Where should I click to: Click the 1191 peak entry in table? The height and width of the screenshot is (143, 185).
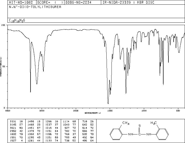[52, 131]
